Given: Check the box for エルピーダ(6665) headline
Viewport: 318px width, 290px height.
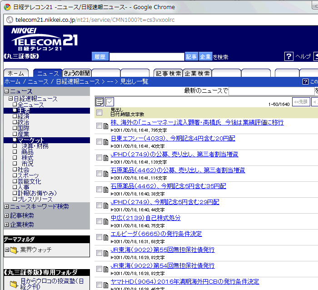Looking at the screenshot, I should point(99,237).
